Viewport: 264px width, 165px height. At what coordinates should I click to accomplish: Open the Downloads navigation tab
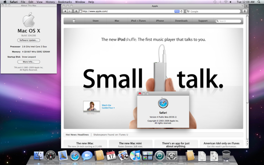[181, 21]
